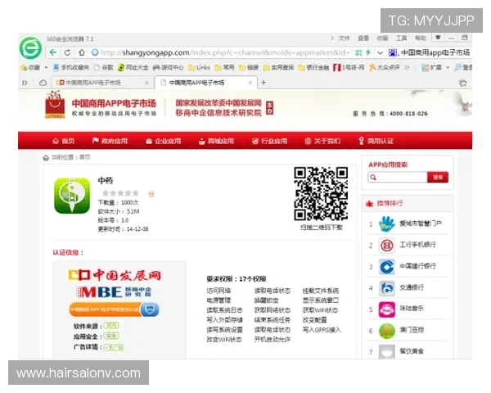The height and width of the screenshot is (393, 491).
Task: Click the skin shirt icon in title bar
Action: click(x=438, y=38)
